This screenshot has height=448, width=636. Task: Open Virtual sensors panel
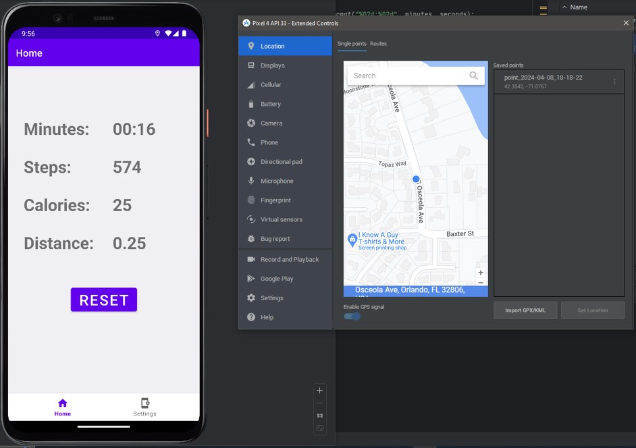(x=281, y=219)
